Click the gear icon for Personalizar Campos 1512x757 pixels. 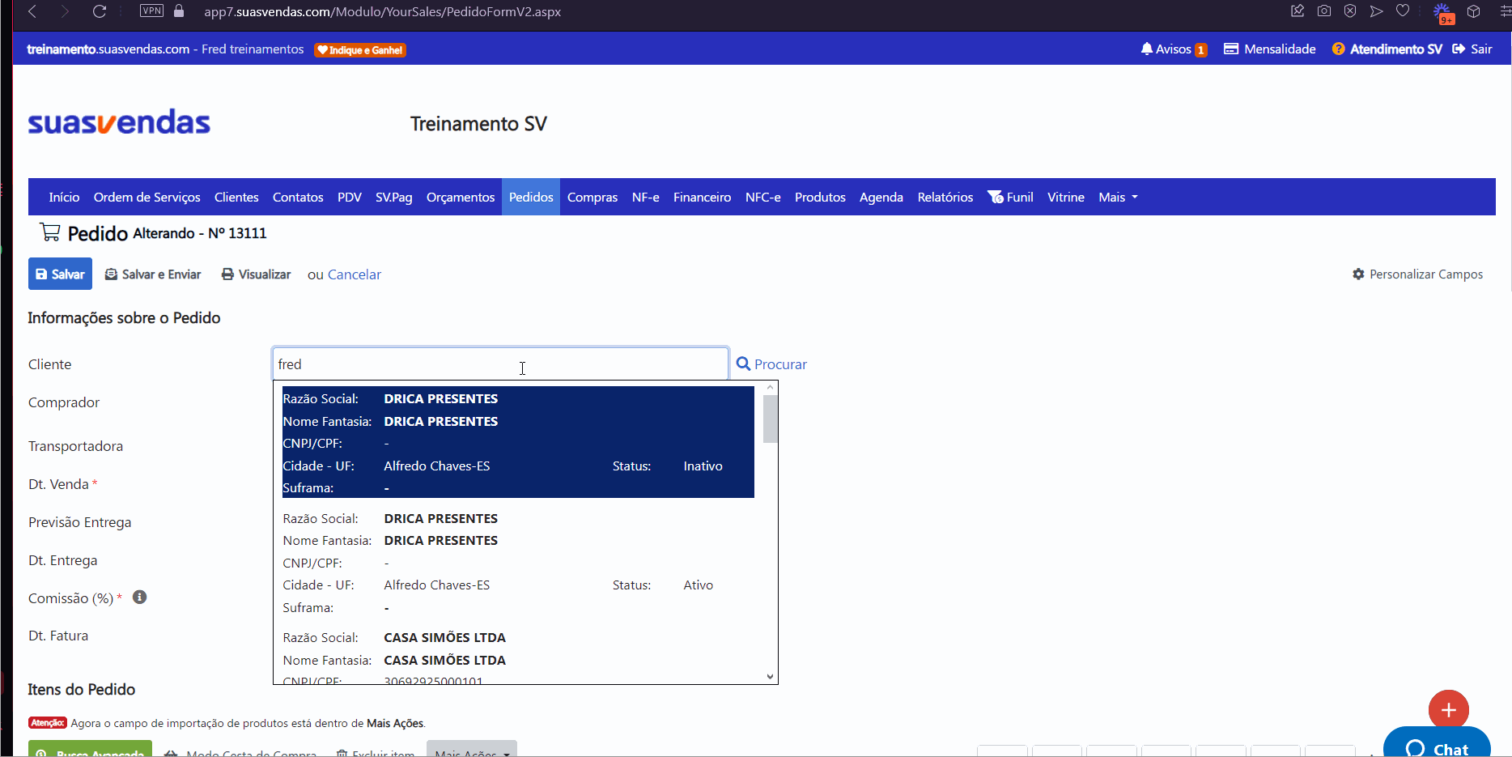coord(1358,274)
